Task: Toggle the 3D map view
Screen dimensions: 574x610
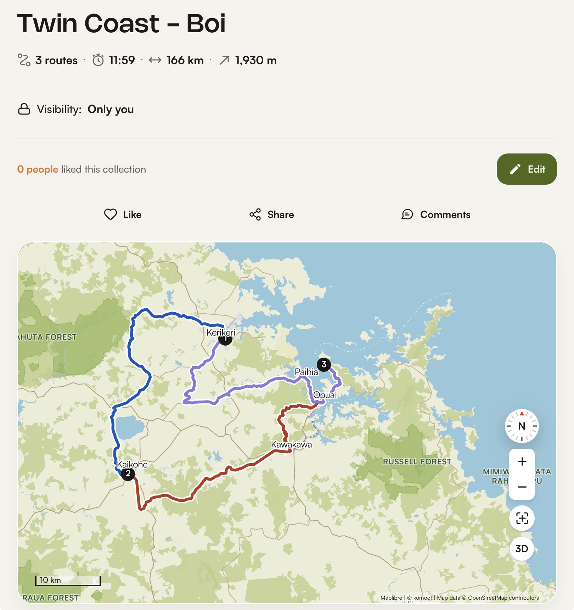Action: pyautogui.click(x=522, y=549)
